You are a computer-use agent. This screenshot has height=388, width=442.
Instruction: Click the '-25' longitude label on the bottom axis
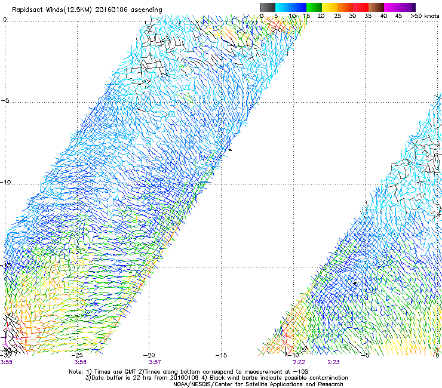tap(77, 355)
